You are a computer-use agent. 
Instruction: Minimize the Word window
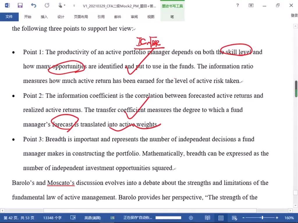click(x=264, y=6)
